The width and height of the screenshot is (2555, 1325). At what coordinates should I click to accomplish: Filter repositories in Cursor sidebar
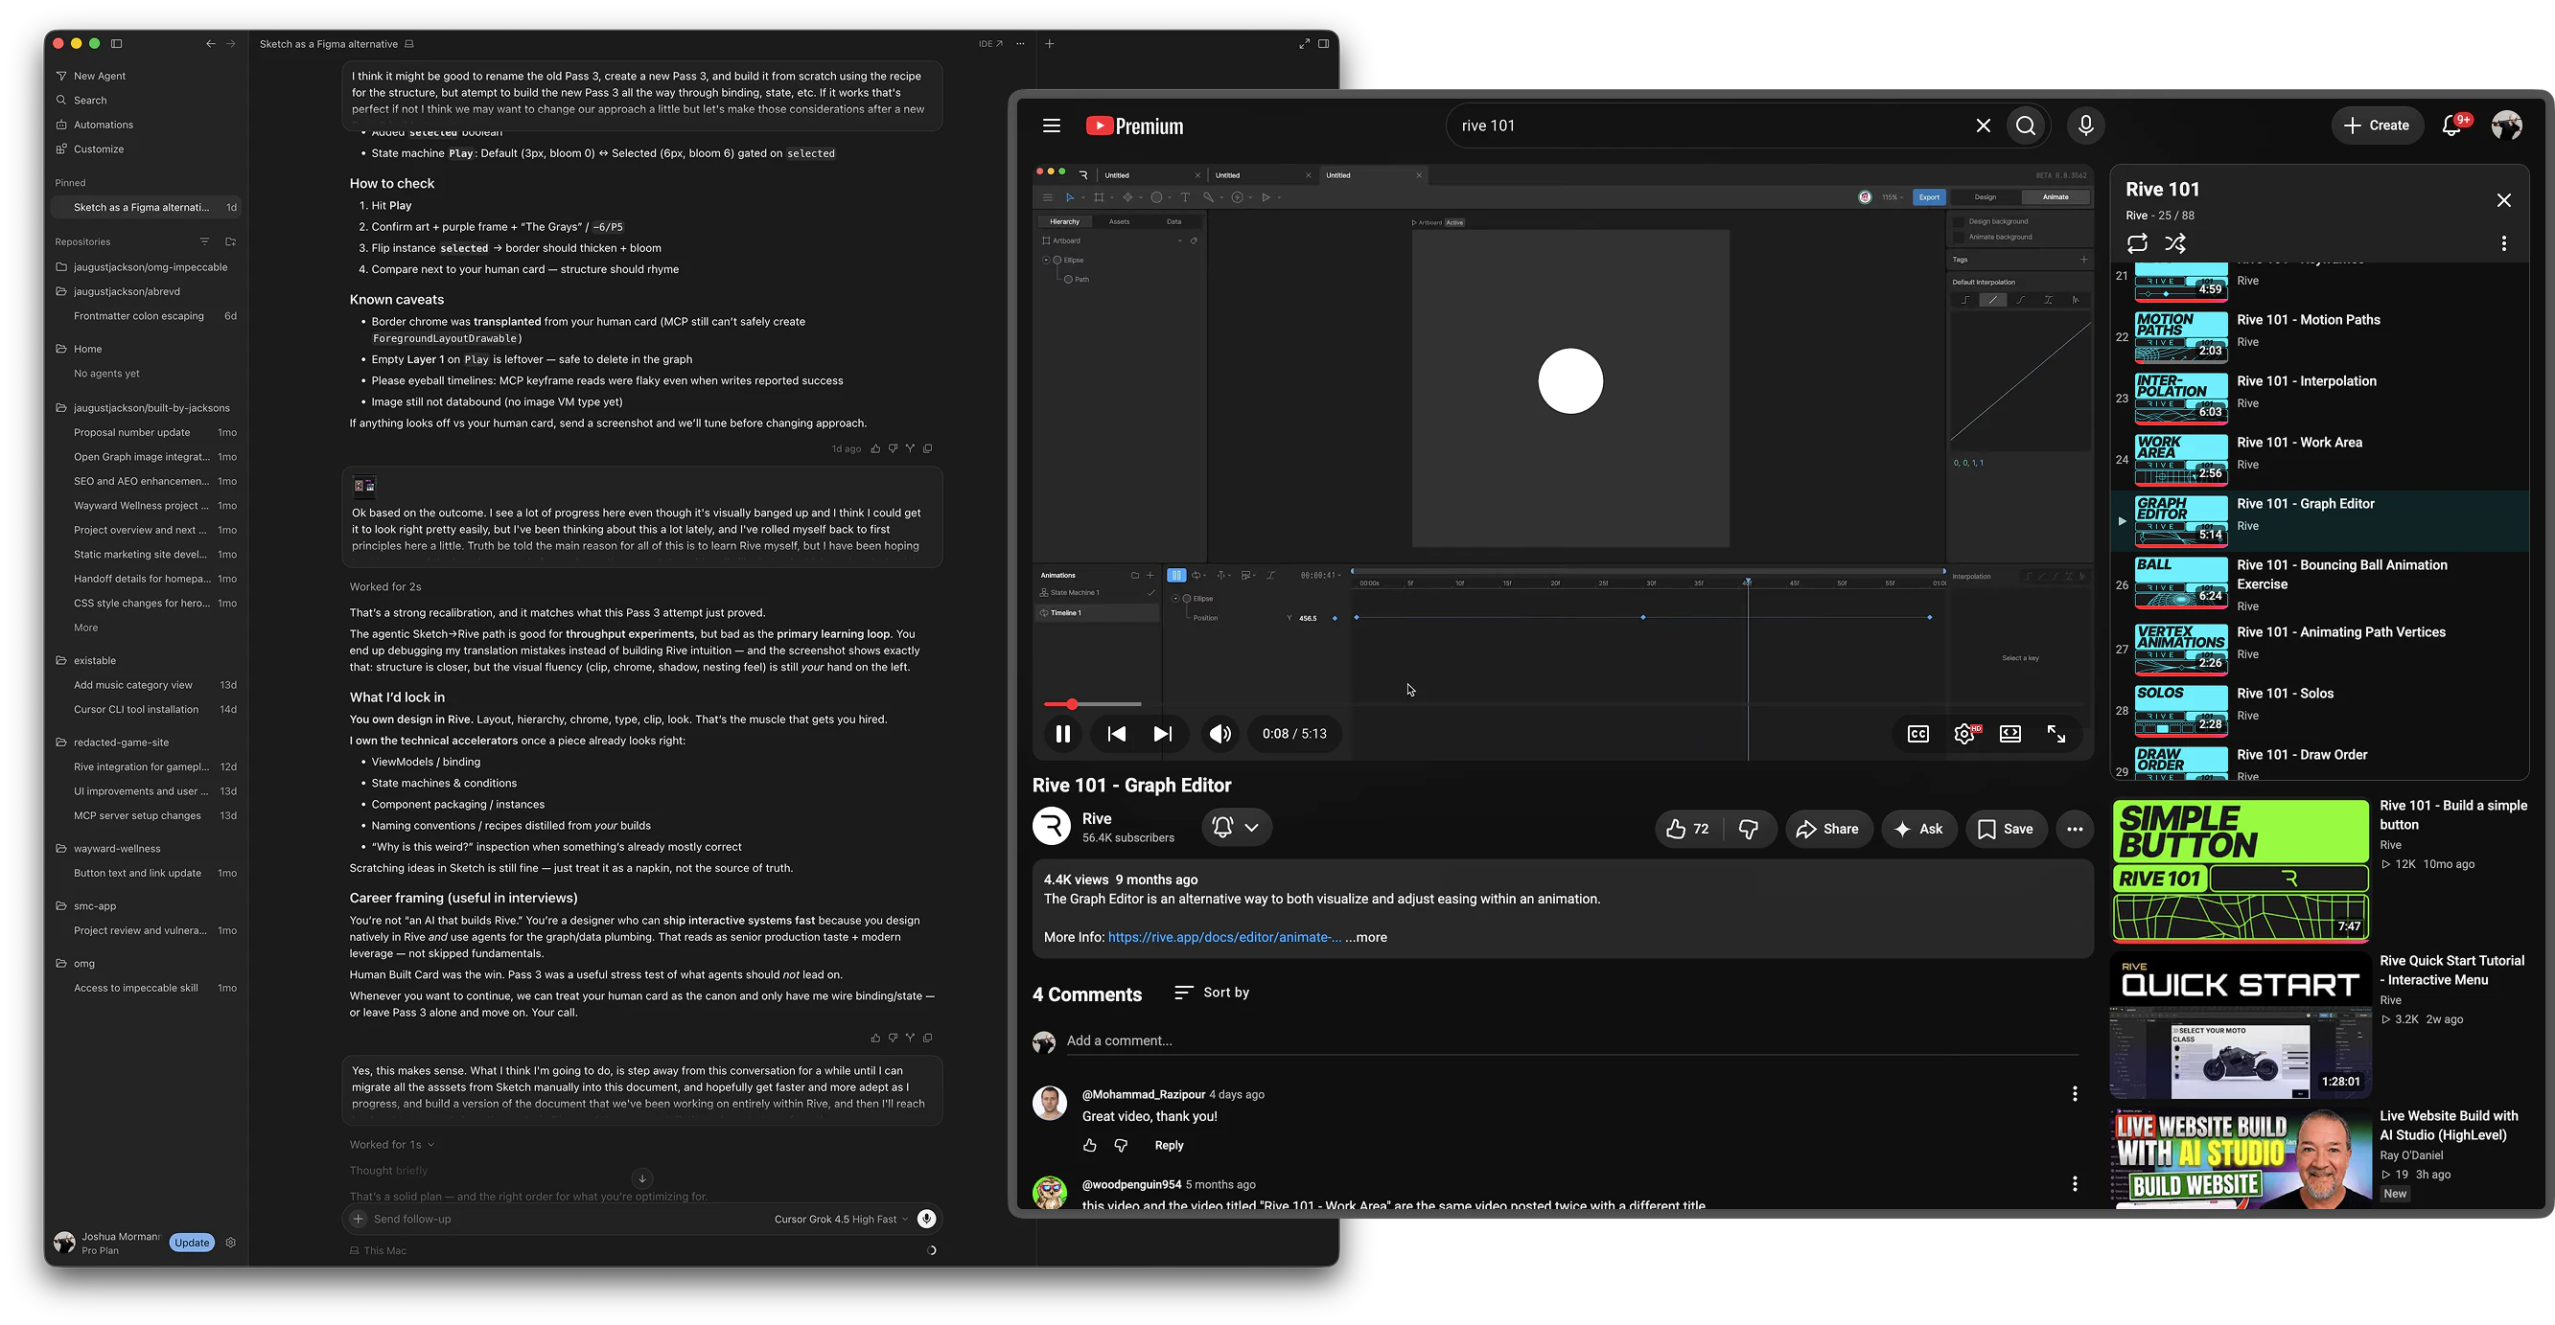tap(204, 241)
